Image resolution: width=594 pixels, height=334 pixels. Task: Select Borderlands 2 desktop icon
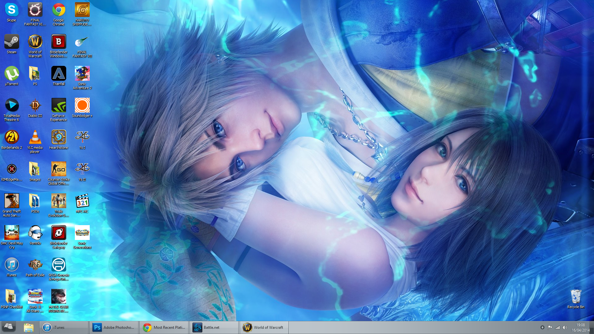pos(11,140)
